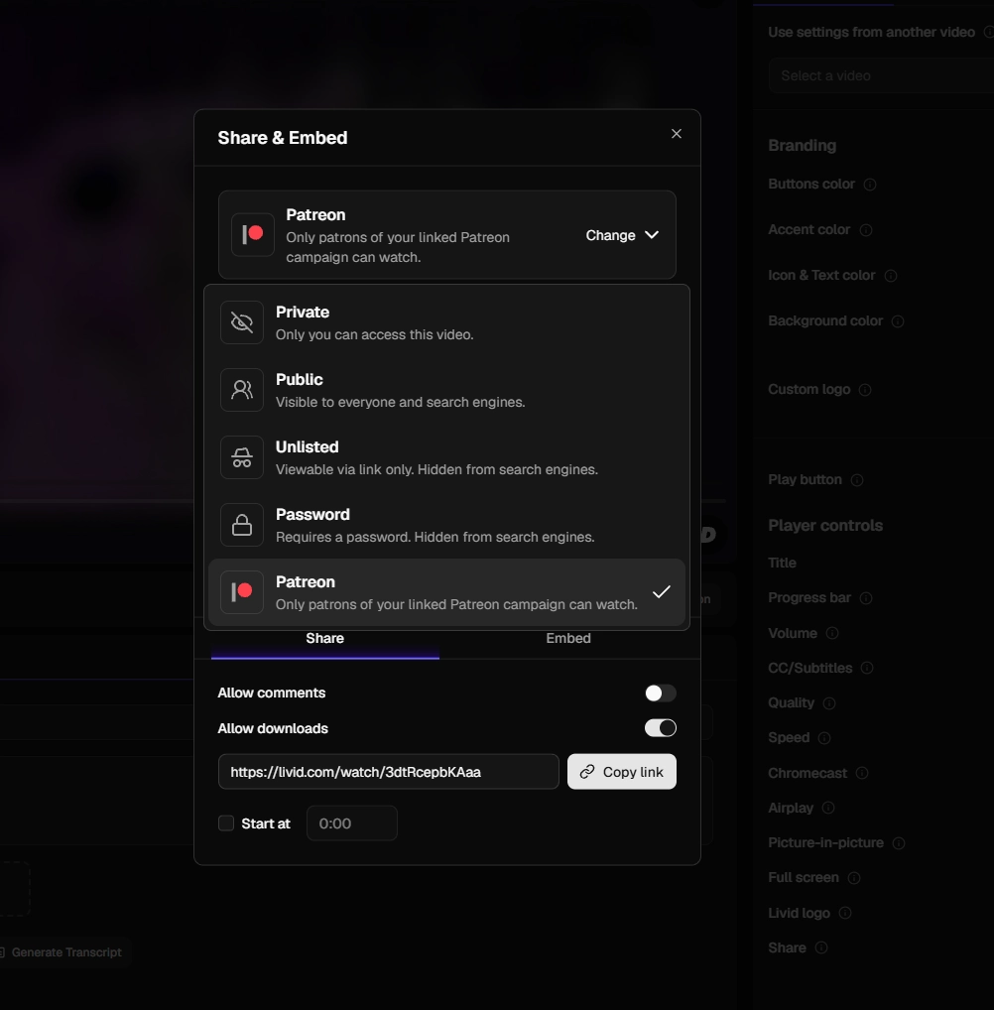The width and height of the screenshot is (994, 1010).
Task: Select the Public visibility option
Action: coord(446,390)
